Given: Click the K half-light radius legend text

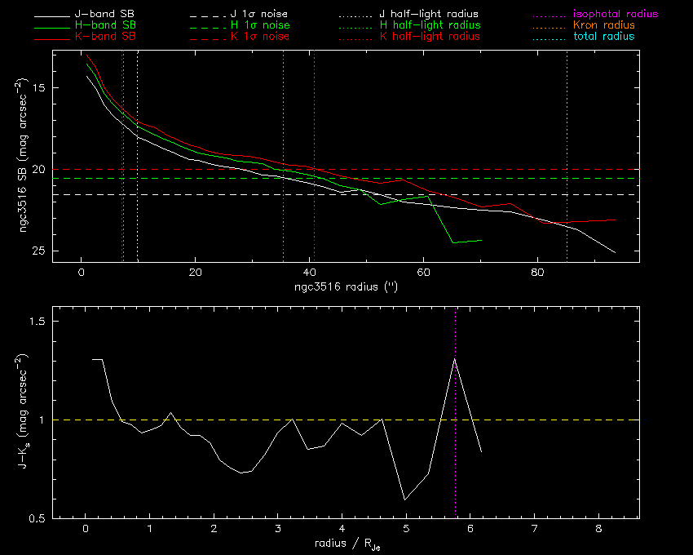Looking at the screenshot, I should (430, 37).
